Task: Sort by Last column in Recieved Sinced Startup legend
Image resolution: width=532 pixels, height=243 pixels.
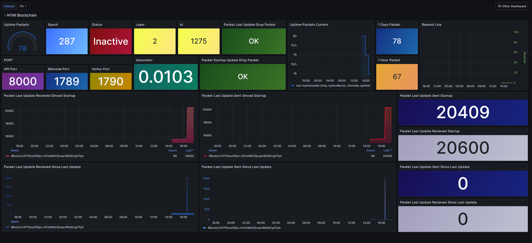Action: pos(189,150)
